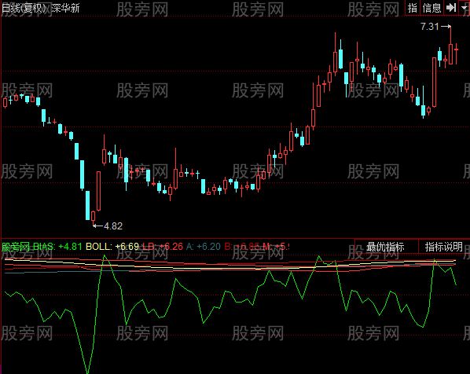The image size is (470, 374).
Task: Click the 指 indicator button
Action: point(413,8)
